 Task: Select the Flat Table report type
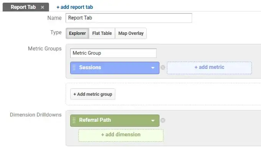[x=102, y=33]
